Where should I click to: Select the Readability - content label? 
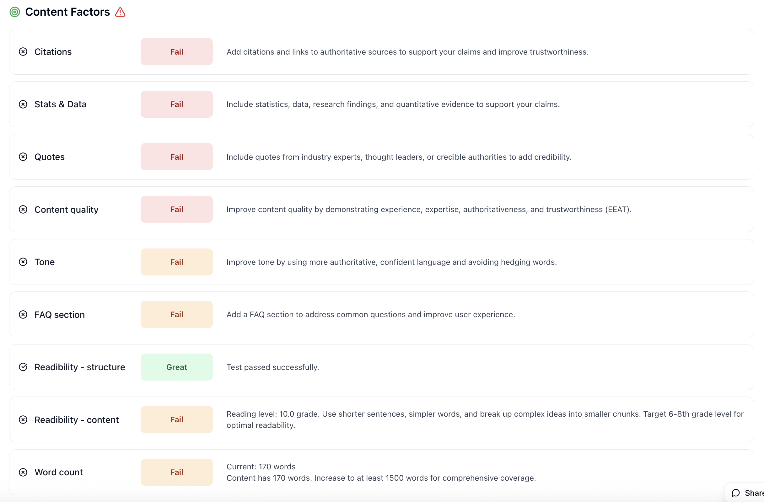point(76,419)
